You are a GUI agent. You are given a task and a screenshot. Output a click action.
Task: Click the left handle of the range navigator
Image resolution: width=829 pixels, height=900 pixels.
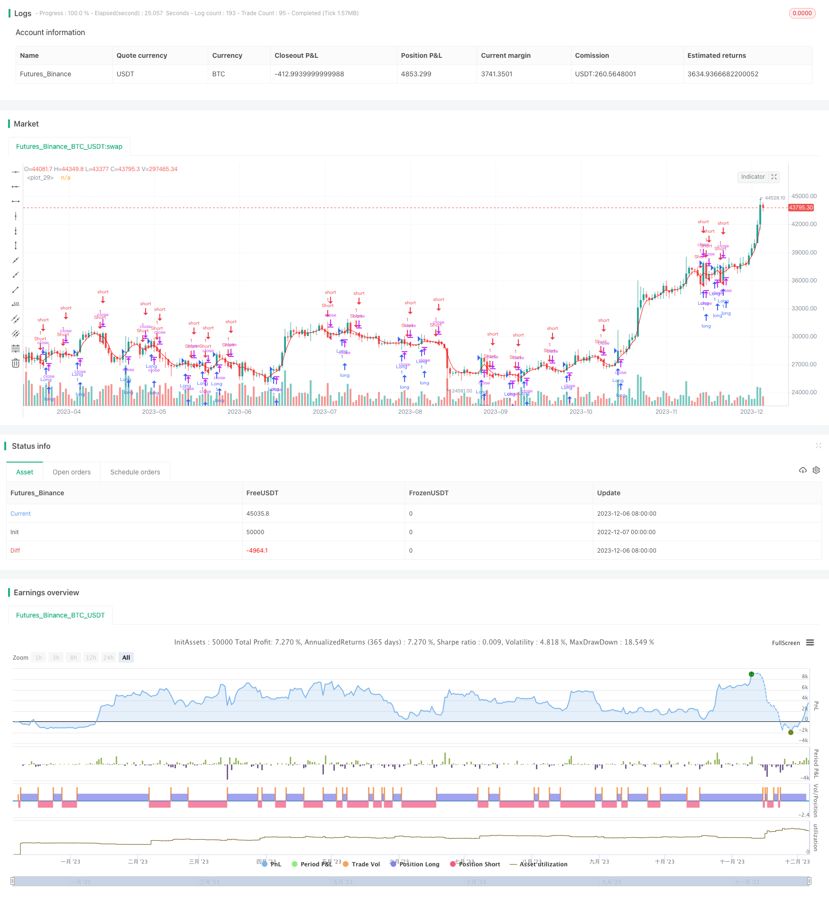[x=13, y=881]
